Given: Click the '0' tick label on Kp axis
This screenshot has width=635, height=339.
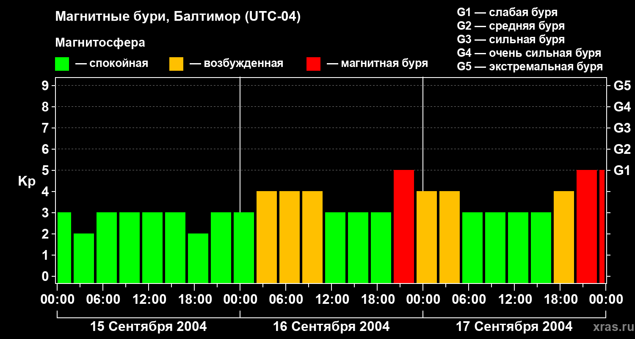Looking at the screenshot, I should point(46,277).
